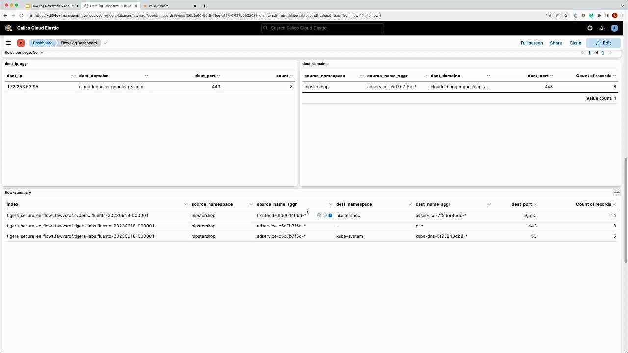Open a new browser tab
This screenshot has height=353, width=628.
pyautogui.click(x=204, y=6)
